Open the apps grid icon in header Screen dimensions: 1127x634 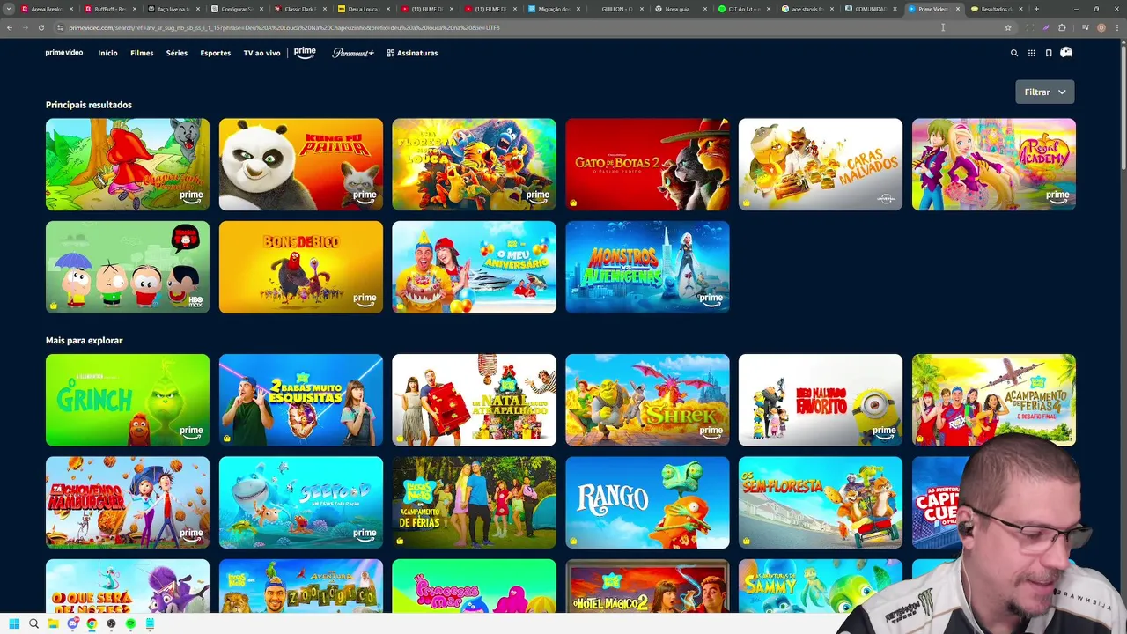coord(1031,53)
